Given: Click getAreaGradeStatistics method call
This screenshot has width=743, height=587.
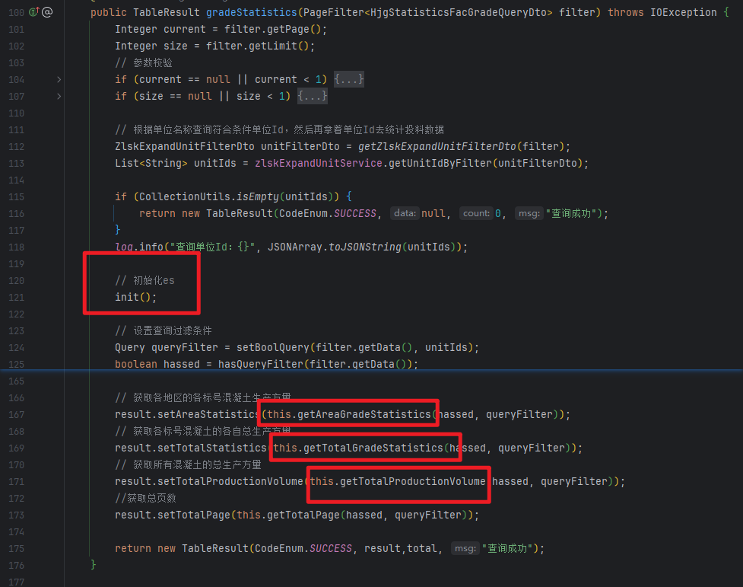Looking at the screenshot, I should pyautogui.click(x=364, y=414).
